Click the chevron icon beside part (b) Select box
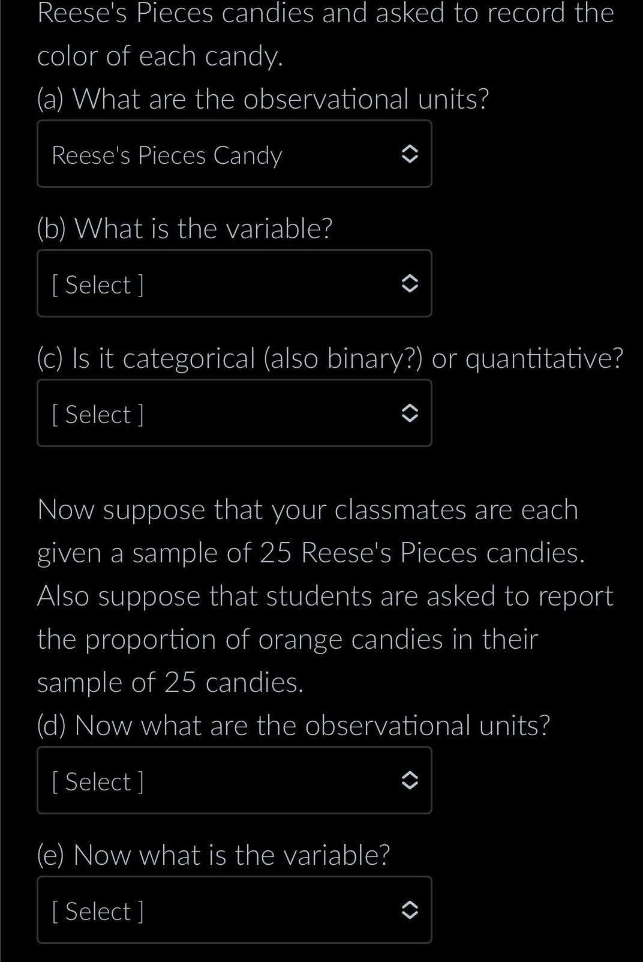This screenshot has width=643, height=962. [x=411, y=283]
